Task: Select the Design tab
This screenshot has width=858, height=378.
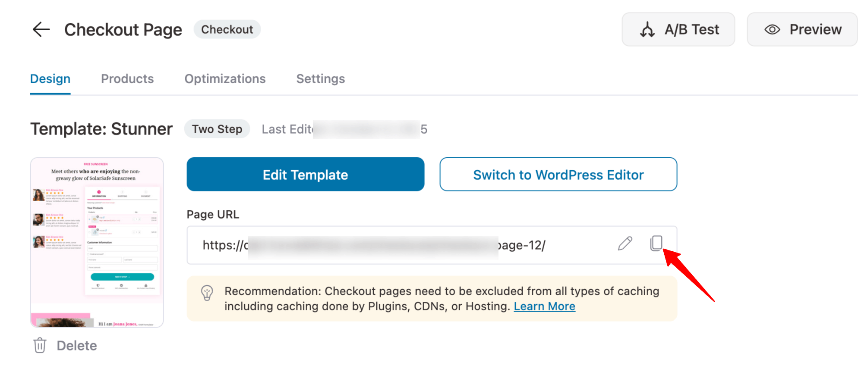Action: 50,79
